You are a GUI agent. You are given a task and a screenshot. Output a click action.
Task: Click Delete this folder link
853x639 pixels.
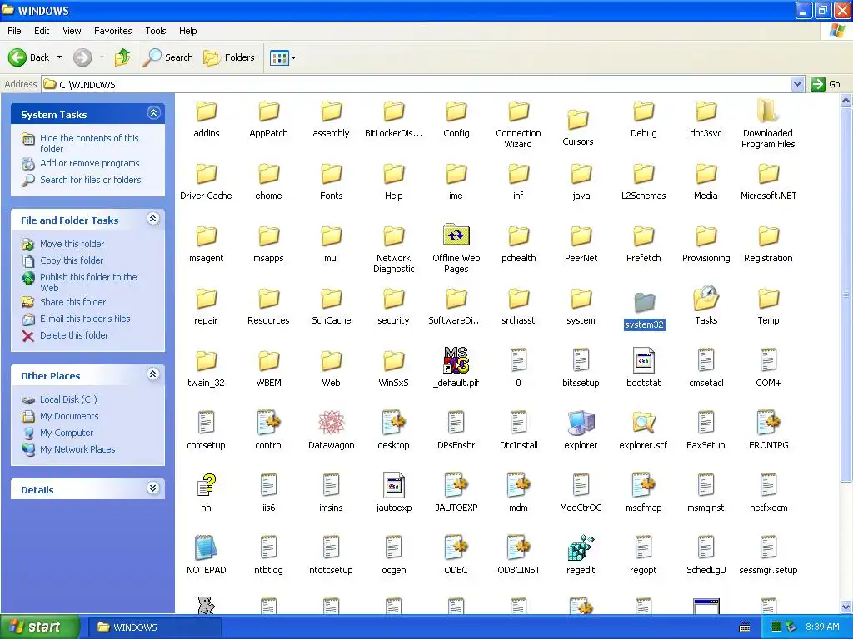74,335
